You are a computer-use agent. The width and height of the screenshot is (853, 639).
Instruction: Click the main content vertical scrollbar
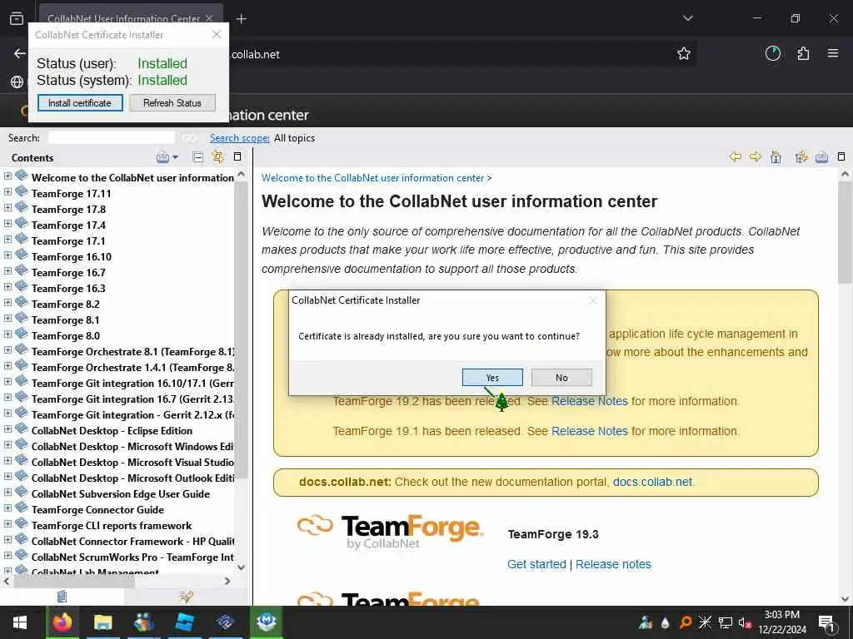[845, 234]
